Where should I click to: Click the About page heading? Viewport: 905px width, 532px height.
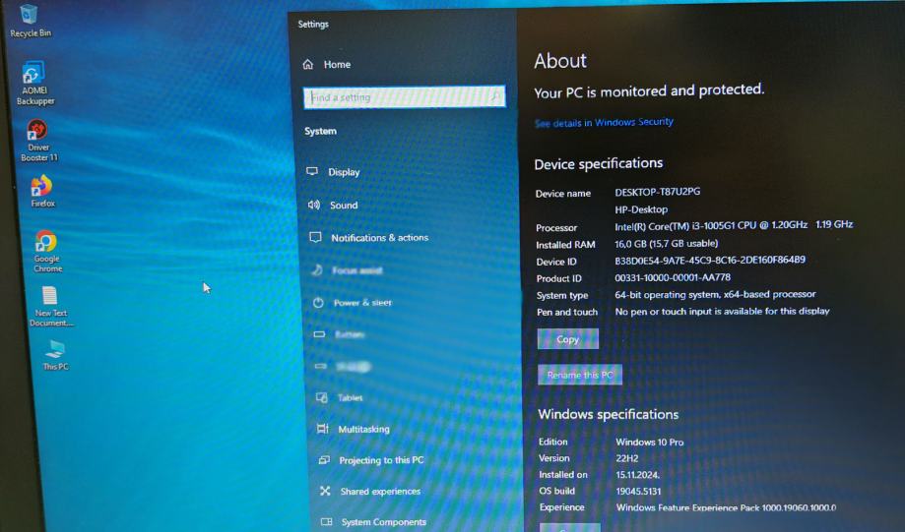pyautogui.click(x=560, y=61)
